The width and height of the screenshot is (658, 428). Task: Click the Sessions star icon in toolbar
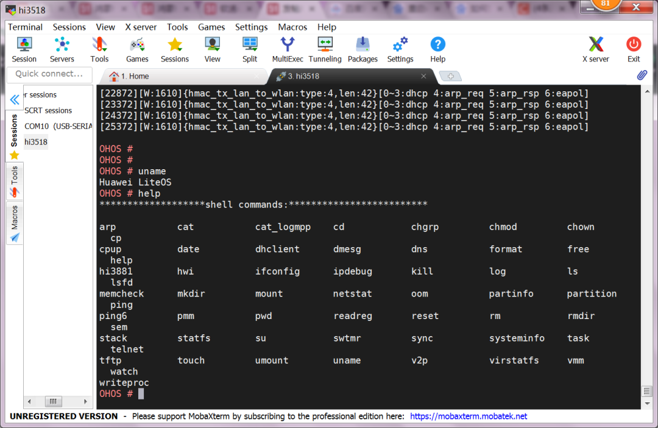pyautogui.click(x=175, y=49)
